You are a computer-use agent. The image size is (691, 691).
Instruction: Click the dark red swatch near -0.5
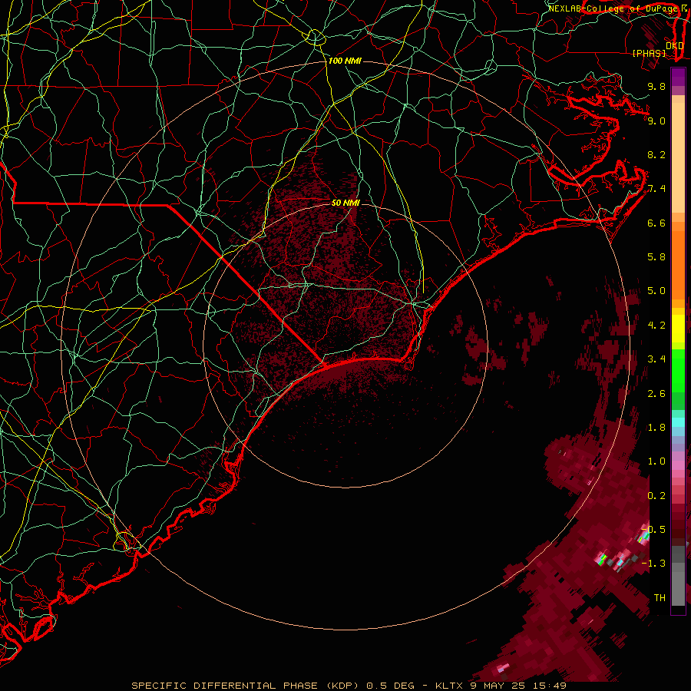click(678, 533)
